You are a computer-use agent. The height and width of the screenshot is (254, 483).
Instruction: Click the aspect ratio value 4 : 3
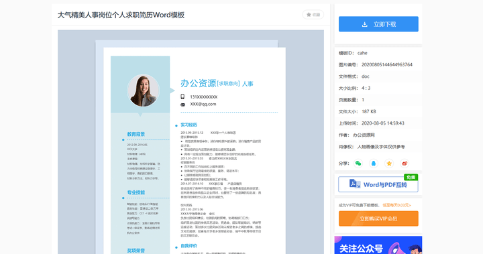[x=366, y=88]
